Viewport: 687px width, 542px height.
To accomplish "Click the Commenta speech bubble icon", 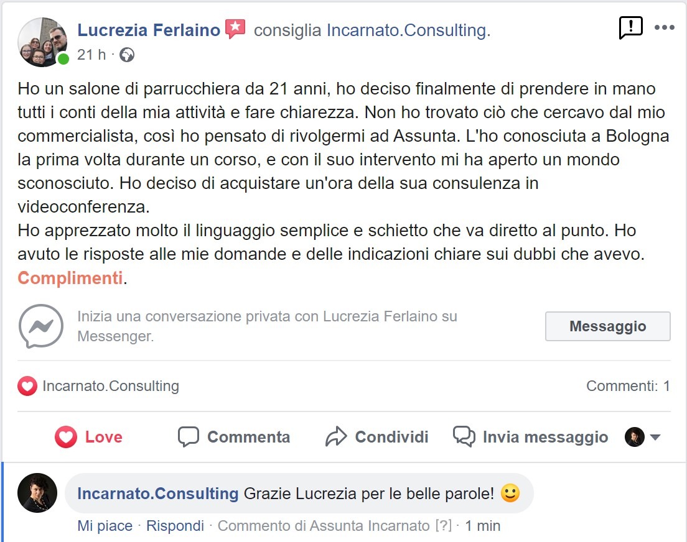I will coord(188,437).
